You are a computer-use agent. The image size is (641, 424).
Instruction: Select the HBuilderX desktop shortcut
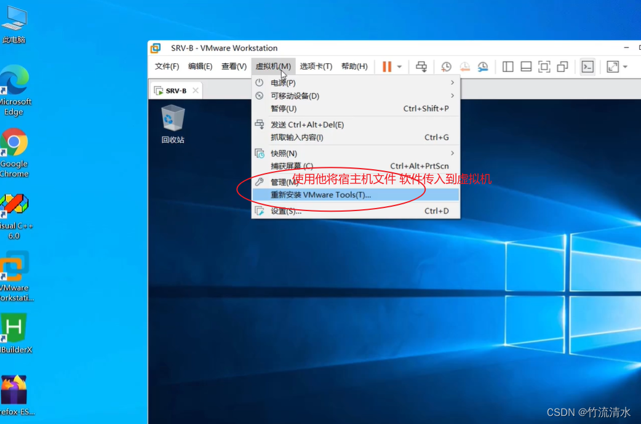[x=15, y=333]
